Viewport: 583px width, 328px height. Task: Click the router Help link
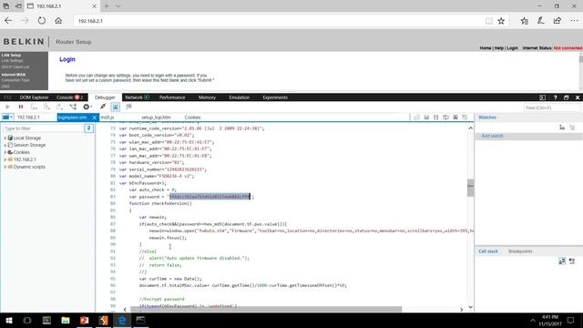pyautogui.click(x=498, y=48)
